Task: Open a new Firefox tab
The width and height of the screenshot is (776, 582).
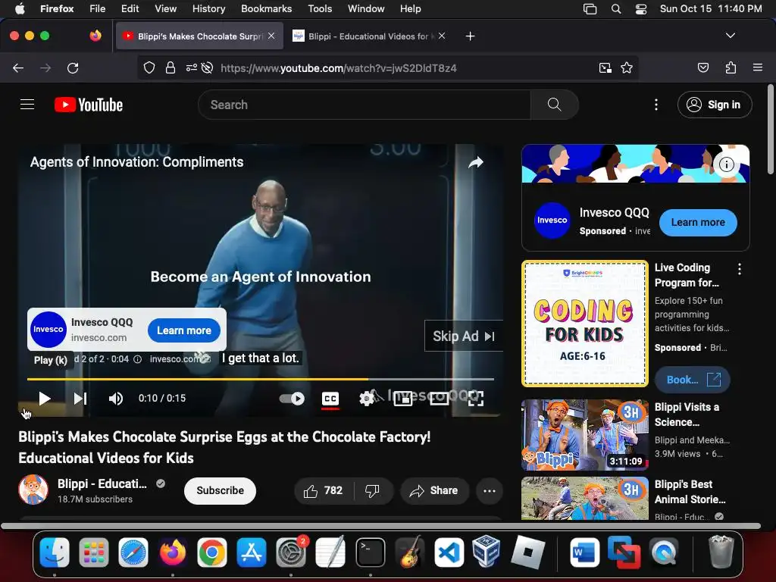Action: coord(470,36)
